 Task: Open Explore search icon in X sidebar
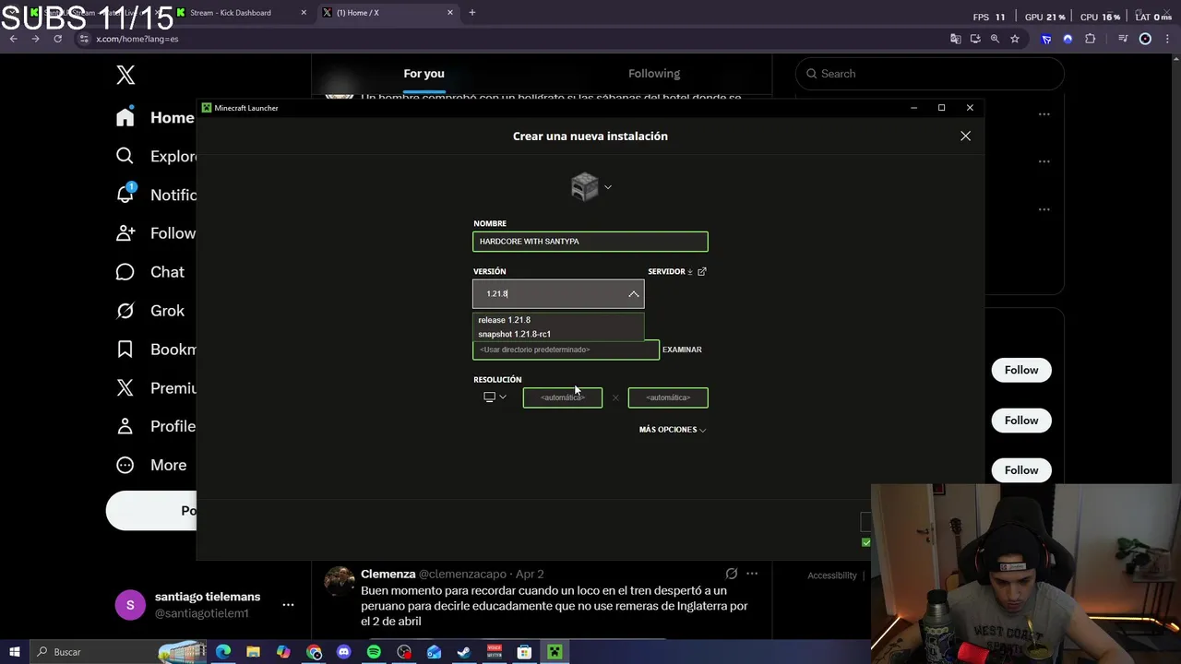125,156
